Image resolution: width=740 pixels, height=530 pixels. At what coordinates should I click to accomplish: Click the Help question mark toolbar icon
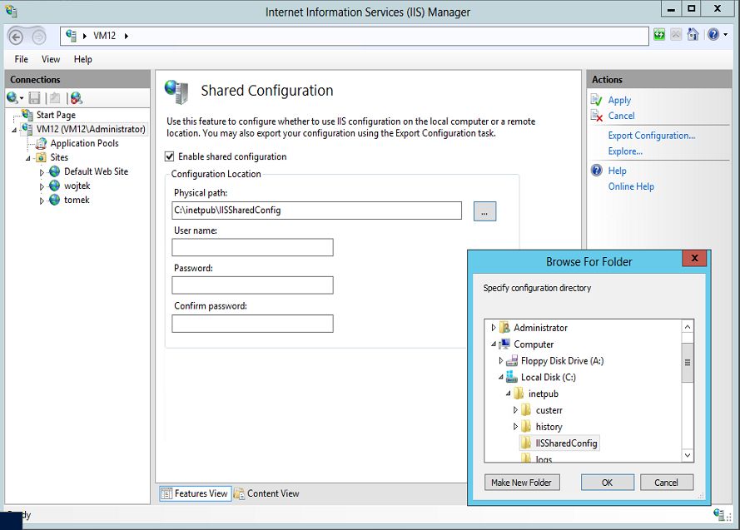tap(713, 34)
